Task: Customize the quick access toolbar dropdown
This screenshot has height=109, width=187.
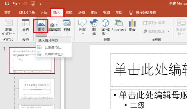Action: (x=40, y=4)
